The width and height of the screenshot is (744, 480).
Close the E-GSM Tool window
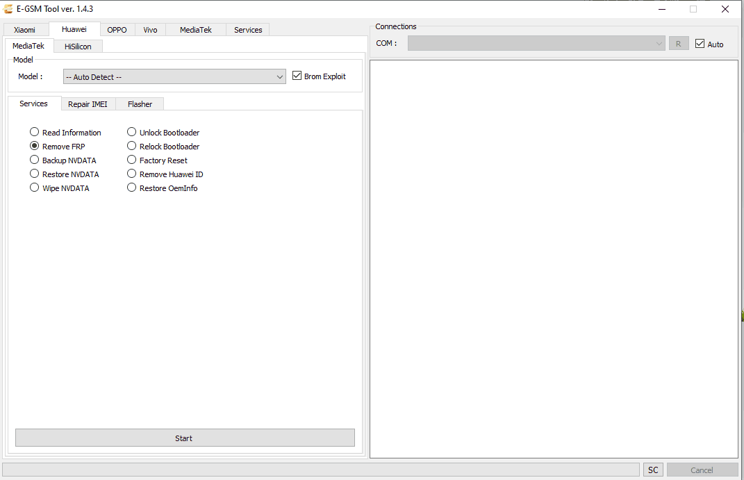[x=725, y=9]
